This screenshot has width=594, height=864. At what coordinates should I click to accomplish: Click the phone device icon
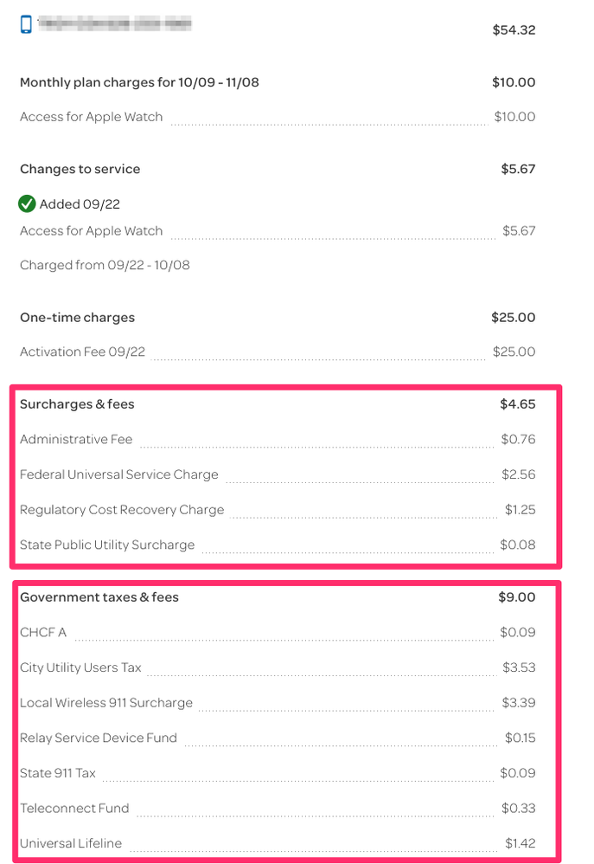pyautogui.click(x=26, y=24)
